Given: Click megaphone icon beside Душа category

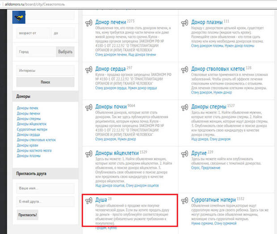Looking at the screenshot, I should [89, 200].
